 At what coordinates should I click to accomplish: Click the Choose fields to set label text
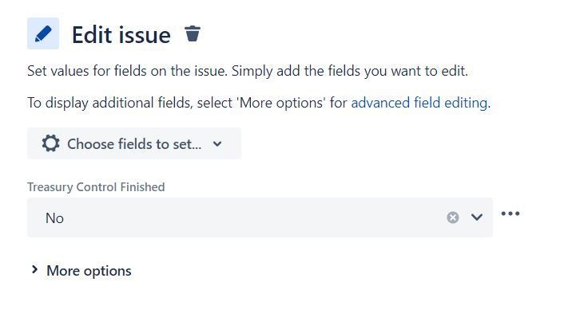click(134, 144)
